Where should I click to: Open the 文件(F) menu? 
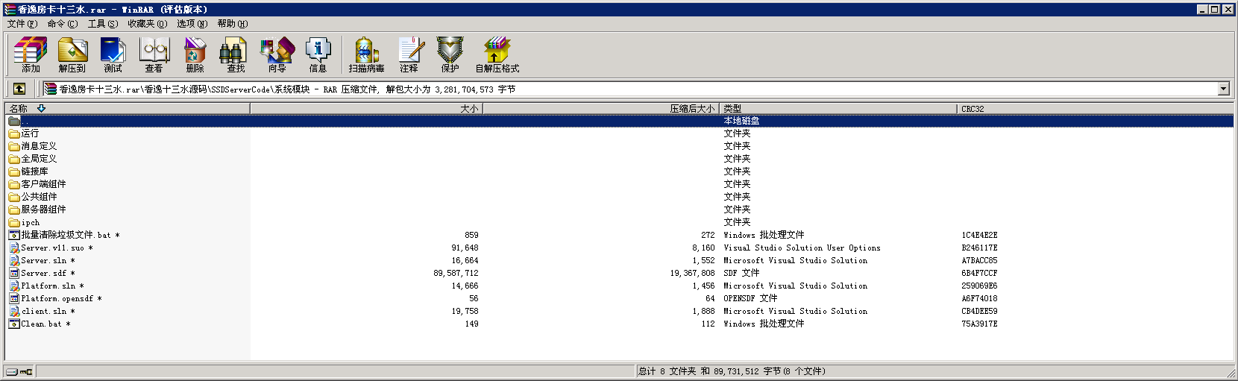22,24
